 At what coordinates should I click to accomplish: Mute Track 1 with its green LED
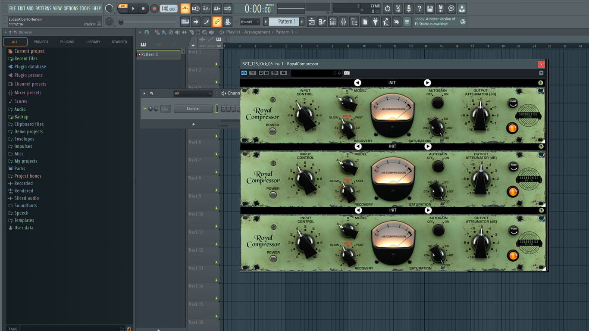pyautogui.click(x=216, y=64)
